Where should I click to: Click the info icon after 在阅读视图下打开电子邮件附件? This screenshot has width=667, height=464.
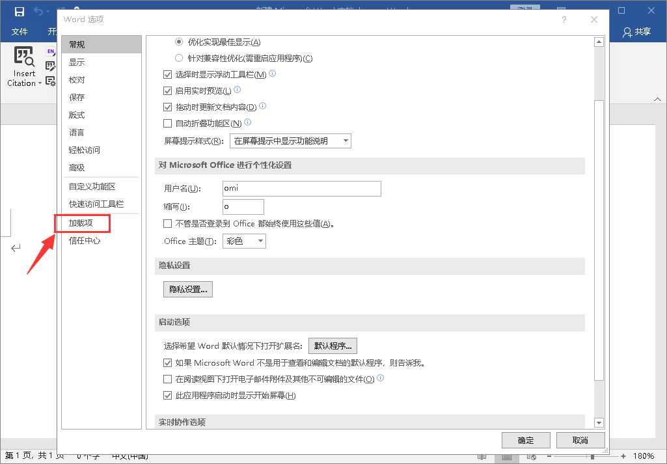[x=380, y=377]
